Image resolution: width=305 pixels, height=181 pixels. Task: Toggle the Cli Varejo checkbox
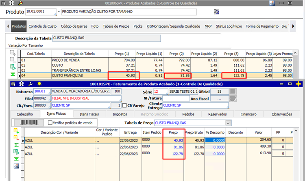tap(124, 106)
